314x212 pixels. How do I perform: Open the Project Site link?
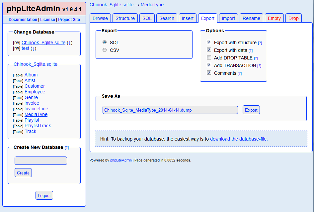pos(69,20)
